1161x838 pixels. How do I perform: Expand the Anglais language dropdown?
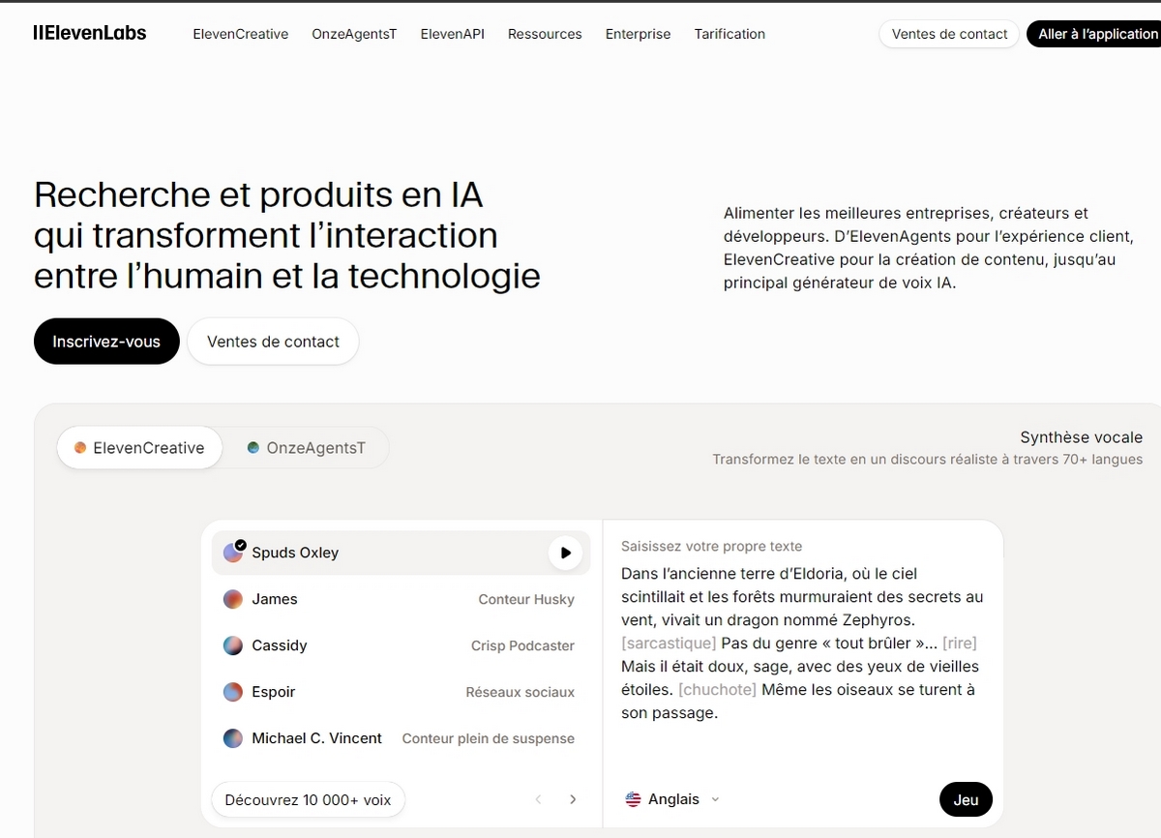[715, 799]
